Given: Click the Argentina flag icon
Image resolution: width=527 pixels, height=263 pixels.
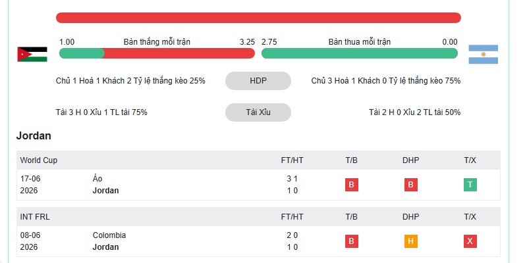Looking at the screenshot, I should tap(484, 55).
